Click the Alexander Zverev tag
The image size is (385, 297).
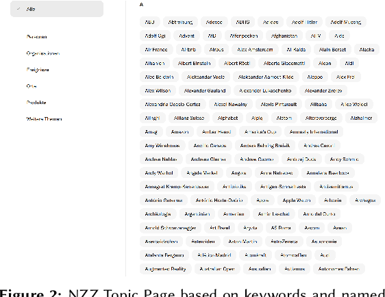tap(323, 91)
